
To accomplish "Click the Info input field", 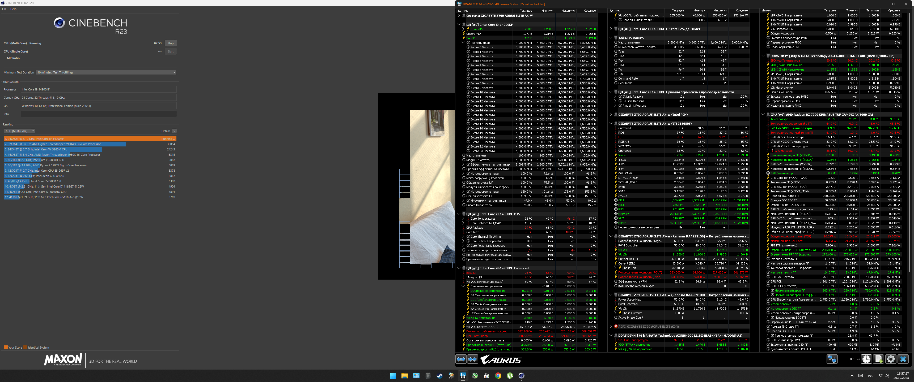I will pos(99,114).
